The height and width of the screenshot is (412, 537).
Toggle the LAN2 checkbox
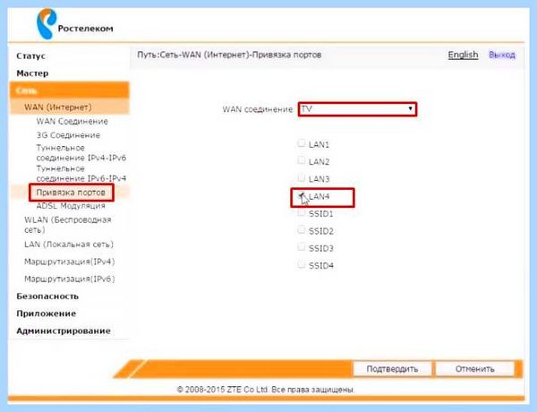[301, 160]
